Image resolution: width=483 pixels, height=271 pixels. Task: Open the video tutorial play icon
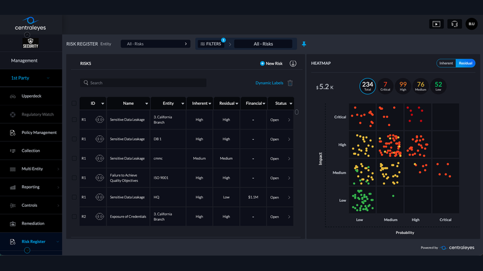[x=436, y=24]
